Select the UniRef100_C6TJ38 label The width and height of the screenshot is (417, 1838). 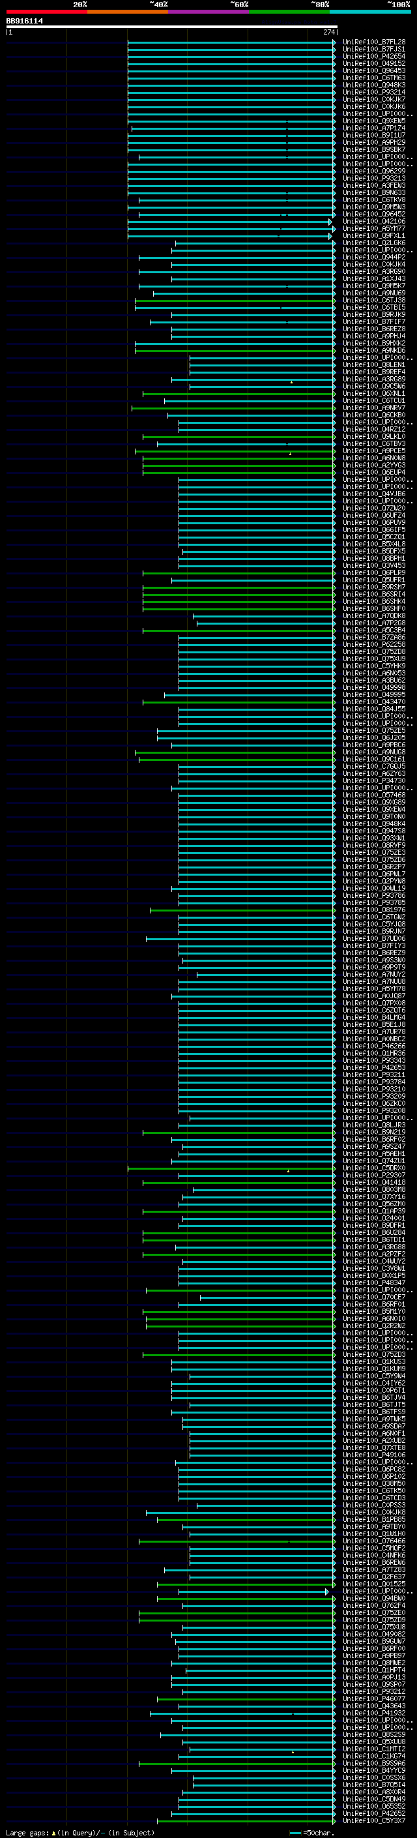tap(374, 301)
